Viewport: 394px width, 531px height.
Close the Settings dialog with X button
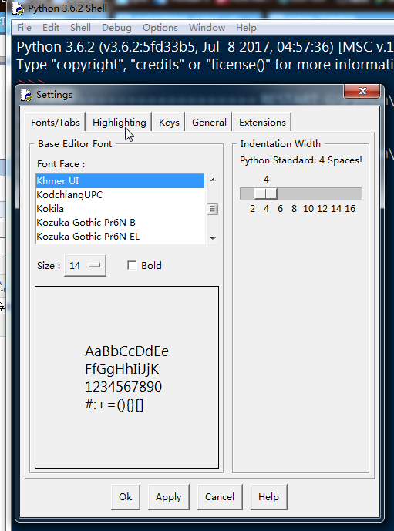pyautogui.click(x=362, y=91)
